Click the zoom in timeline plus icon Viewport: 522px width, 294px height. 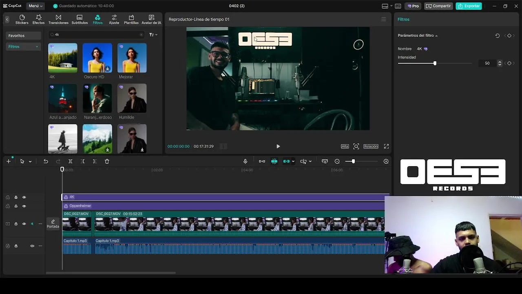coord(386,161)
